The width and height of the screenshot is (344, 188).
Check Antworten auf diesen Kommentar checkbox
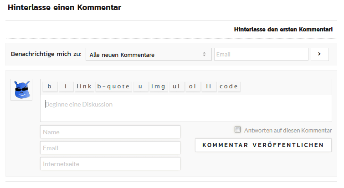click(x=237, y=129)
